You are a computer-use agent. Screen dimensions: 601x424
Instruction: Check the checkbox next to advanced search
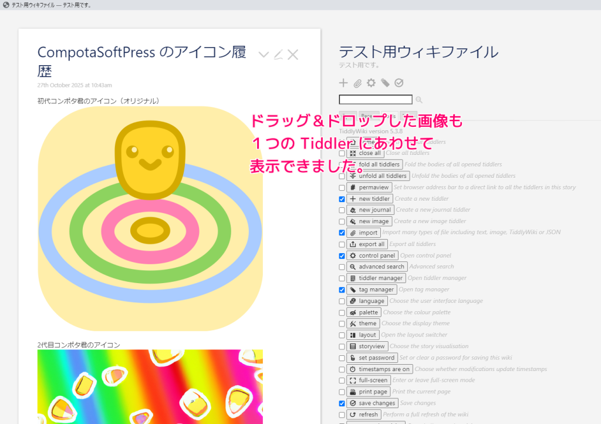point(342,267)
